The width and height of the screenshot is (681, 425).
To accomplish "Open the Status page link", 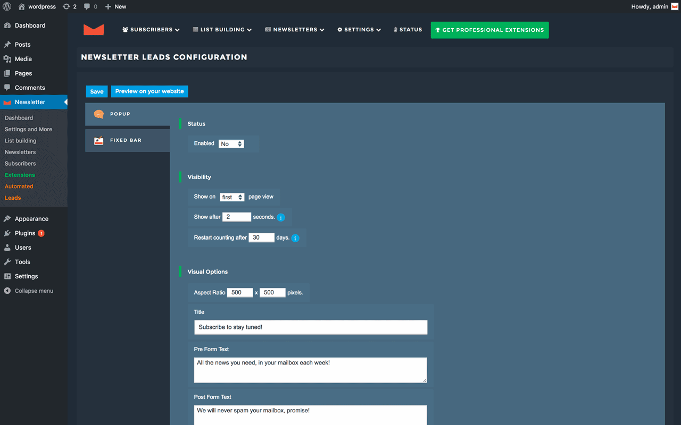I will [408, 30].
